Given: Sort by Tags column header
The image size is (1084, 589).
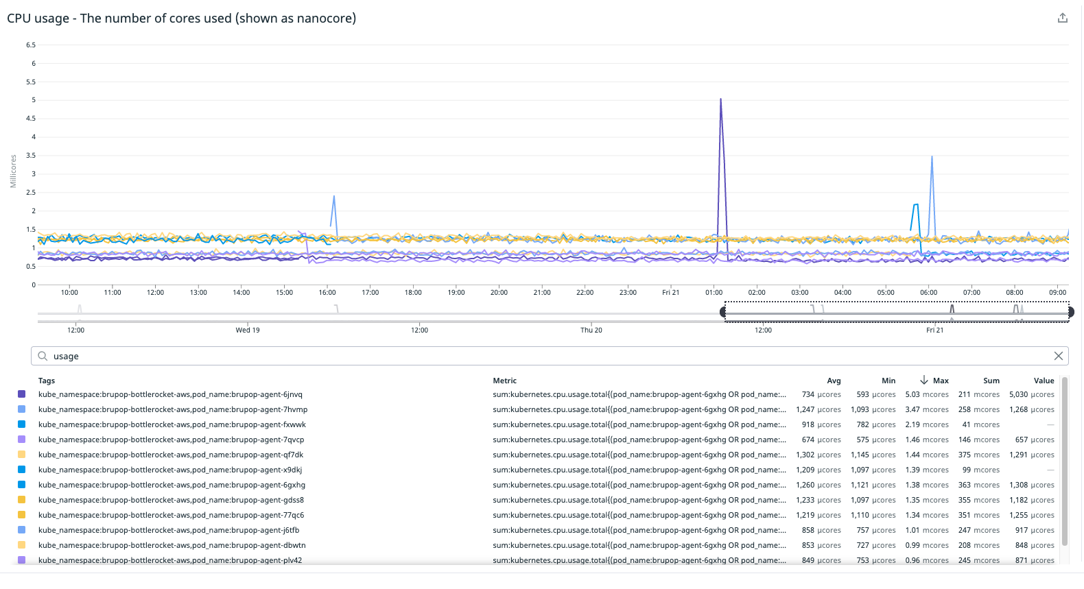Looking at the screenshot, I should click(47, 381).
